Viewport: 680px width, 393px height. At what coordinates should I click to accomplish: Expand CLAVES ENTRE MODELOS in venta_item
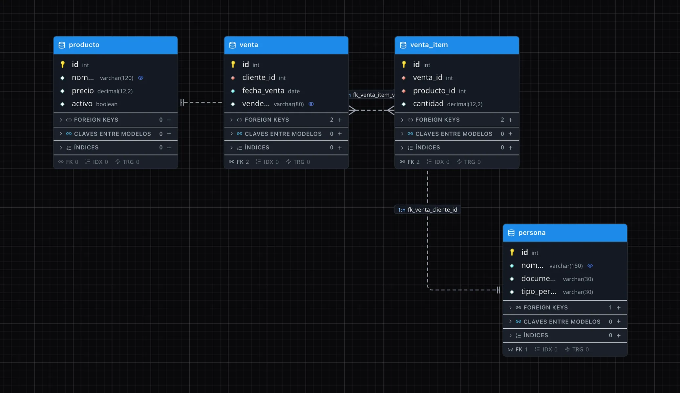pyautogui.click(x=402, y=134)
